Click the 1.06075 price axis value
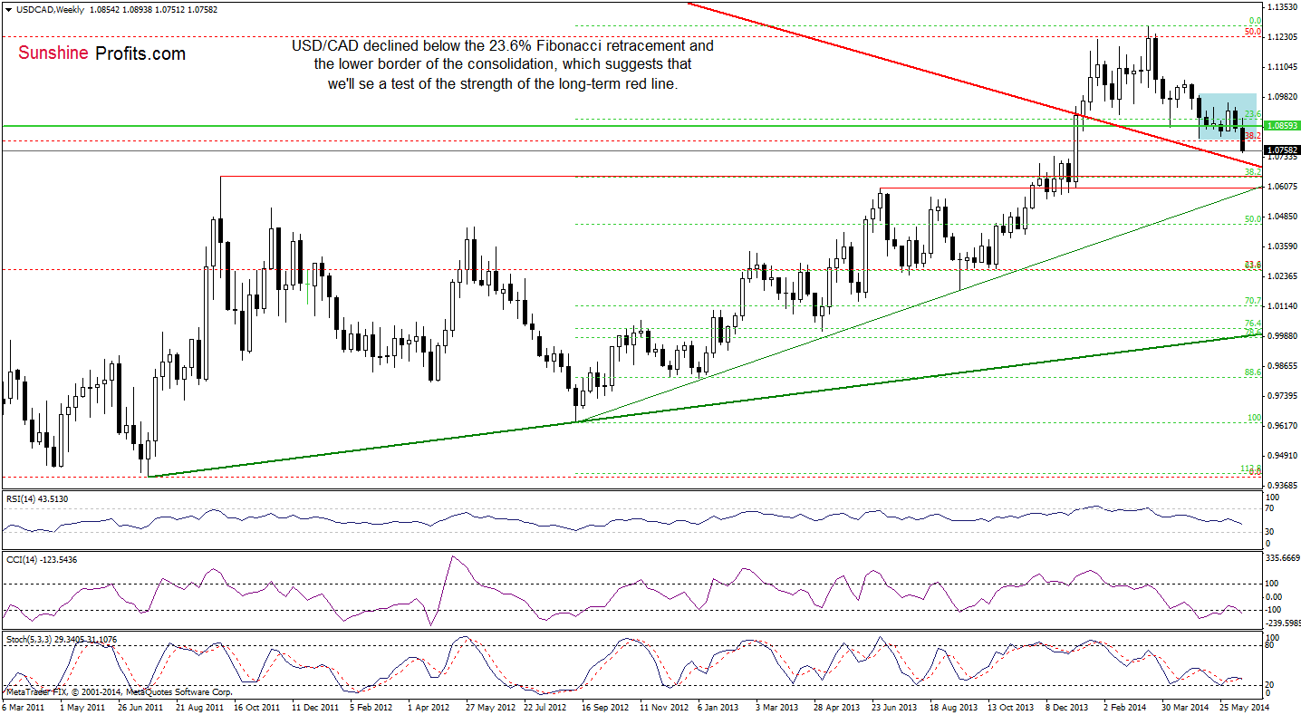1301x715 pixels. click(x=1282, y=187)
